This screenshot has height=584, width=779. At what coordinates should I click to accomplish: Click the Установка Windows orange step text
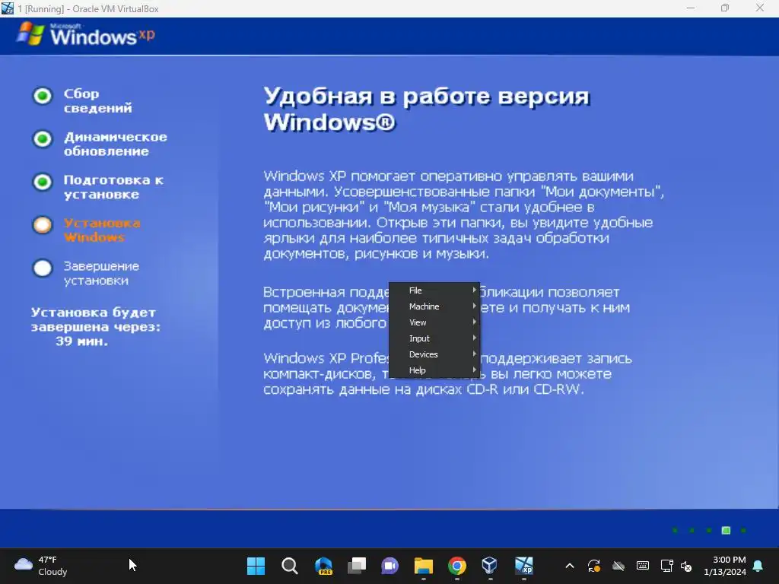102,230
